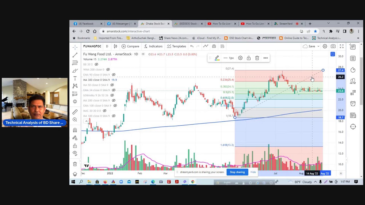
Task: Open the candlestick chart style selector
Action: pos(115,46)
